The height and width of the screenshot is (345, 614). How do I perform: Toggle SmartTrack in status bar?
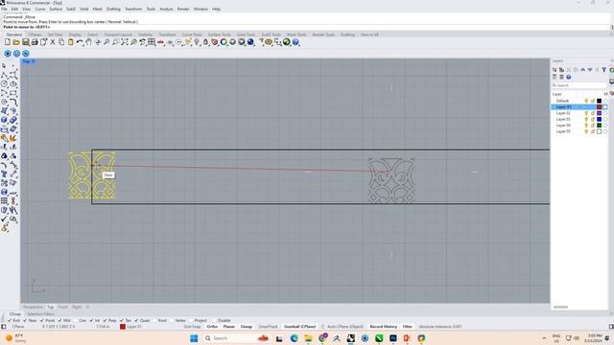point(269,327)
